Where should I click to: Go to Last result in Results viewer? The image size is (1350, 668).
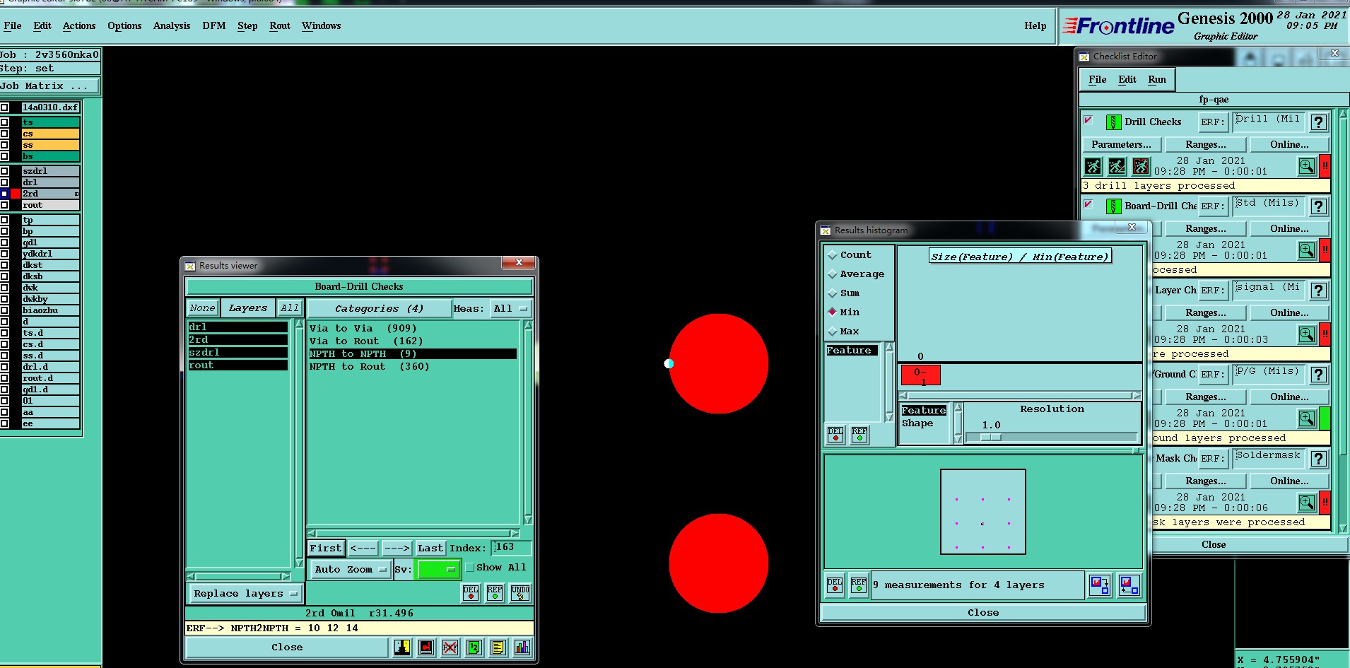[430, 549]
